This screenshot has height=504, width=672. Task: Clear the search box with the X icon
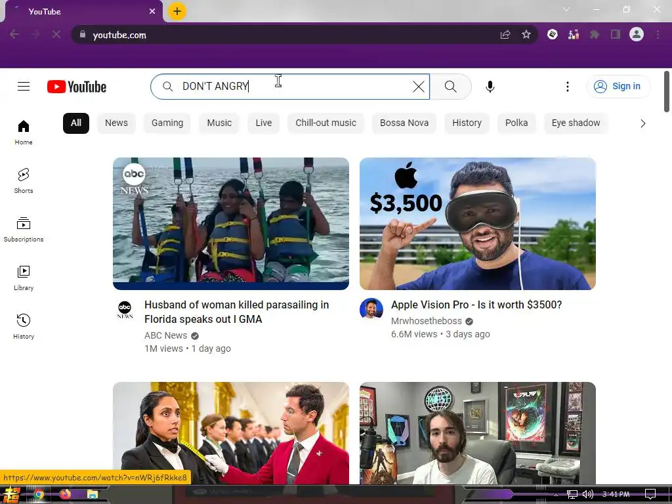(418, 87)
